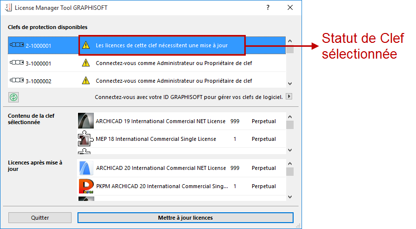This screenshot has width=416, height=229.
Task: Click warning icon for key 2-1000001
Action: click(86, 45)
